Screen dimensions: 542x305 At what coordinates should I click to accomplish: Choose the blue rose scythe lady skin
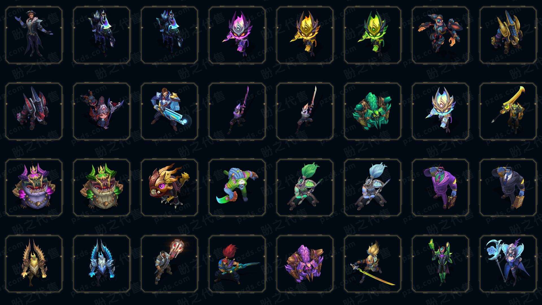[x=508, y=264]
